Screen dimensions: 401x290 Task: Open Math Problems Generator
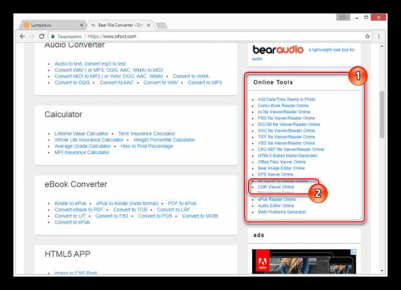tap(282, 212)
